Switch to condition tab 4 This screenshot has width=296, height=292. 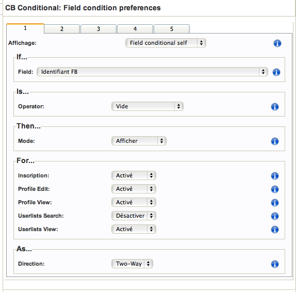135,29
